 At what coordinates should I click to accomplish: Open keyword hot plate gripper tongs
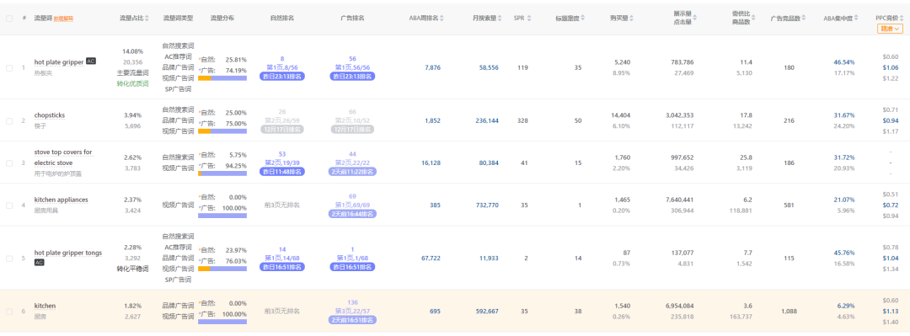coord(68,253)
